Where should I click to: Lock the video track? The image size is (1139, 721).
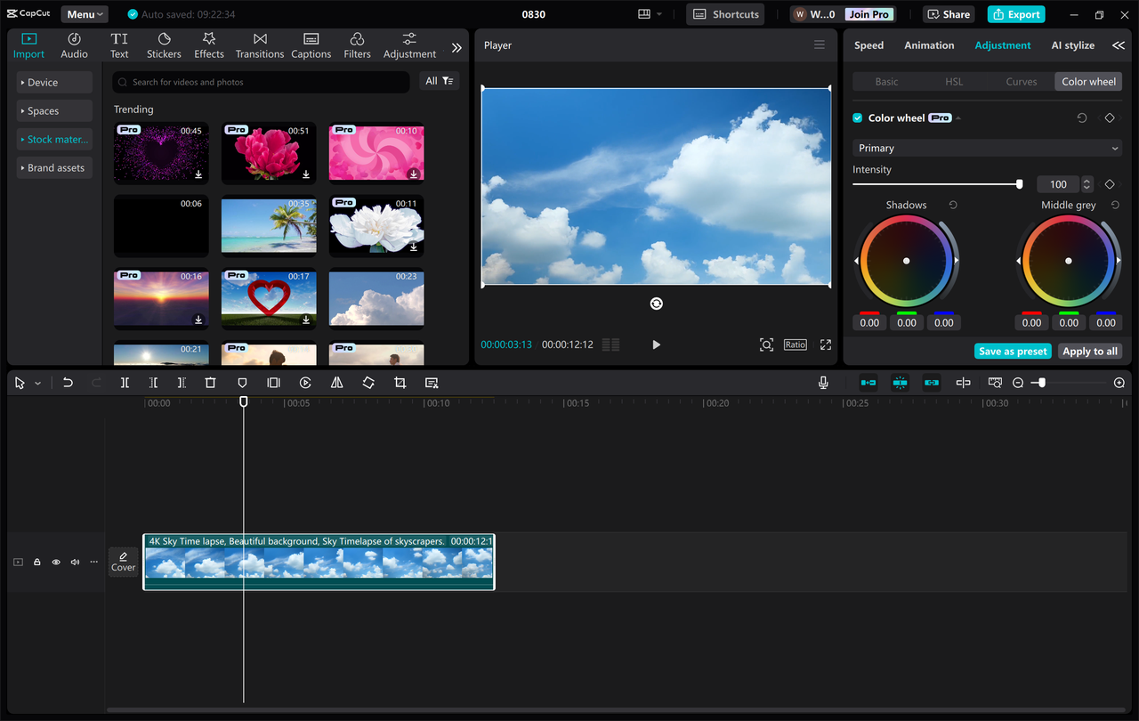point(36,562)
